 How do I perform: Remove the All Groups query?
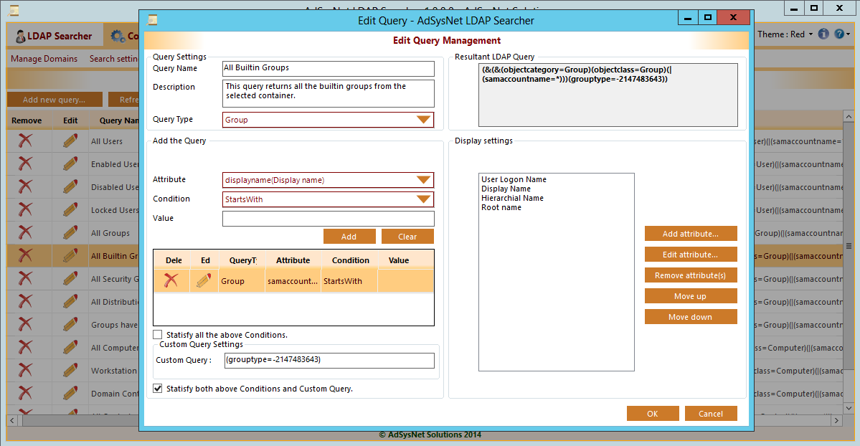[x=25, y=232]
